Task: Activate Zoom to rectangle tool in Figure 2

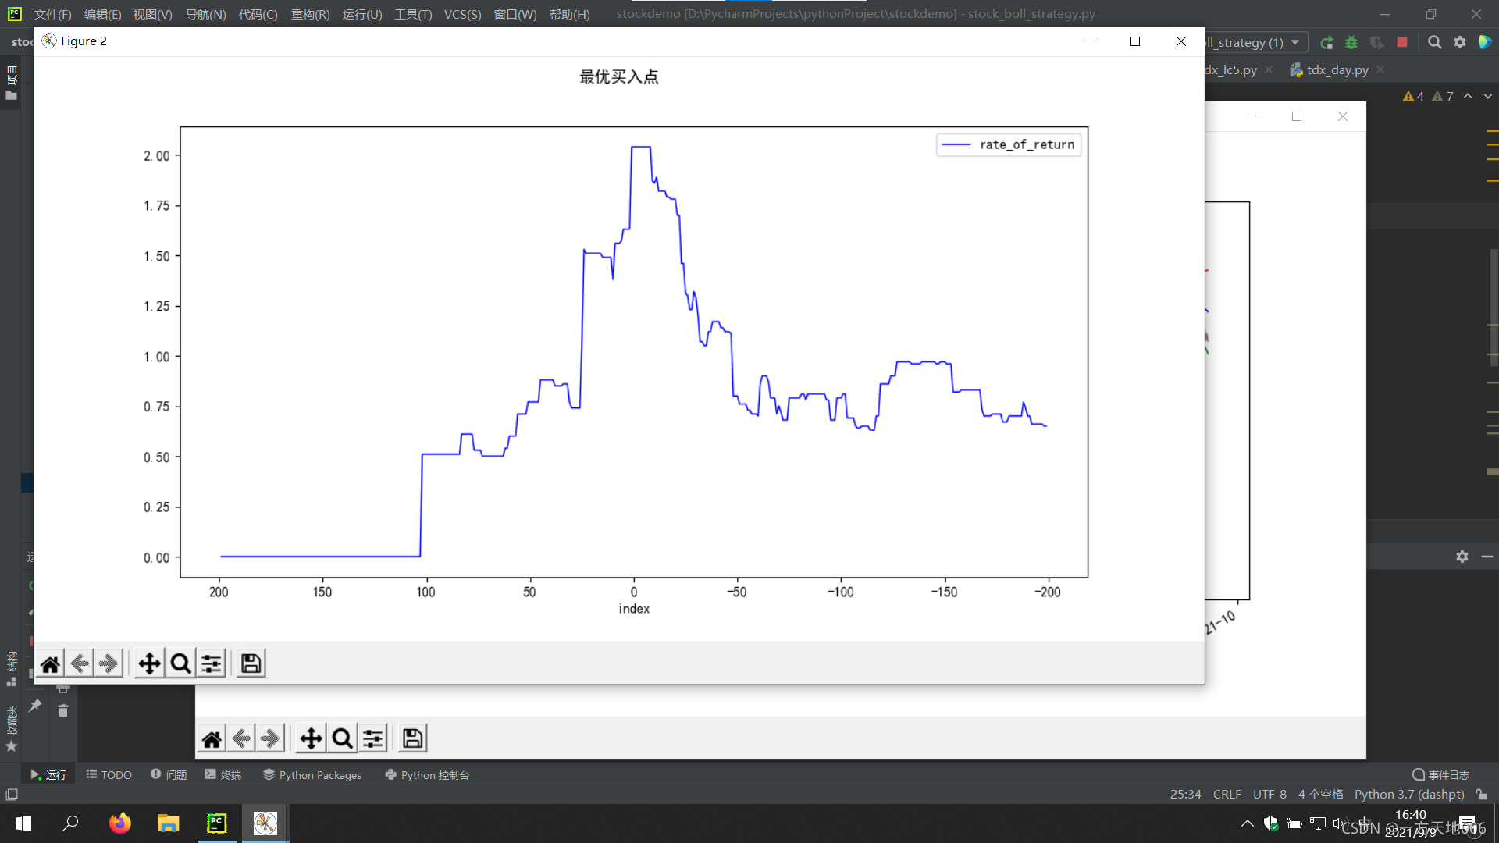Action: [x=180, y=663]
